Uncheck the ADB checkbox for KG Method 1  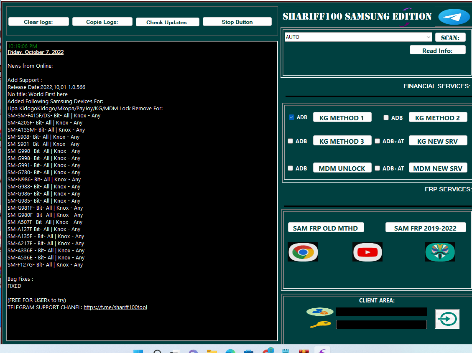coord(291,117)
